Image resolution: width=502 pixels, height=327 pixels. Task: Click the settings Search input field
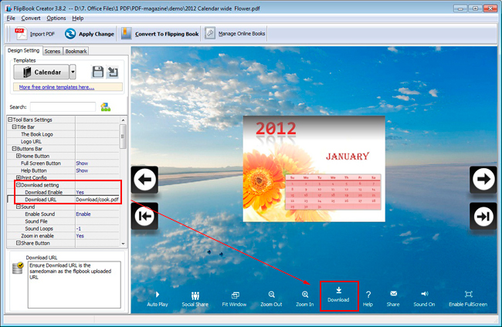click(63, 106)
